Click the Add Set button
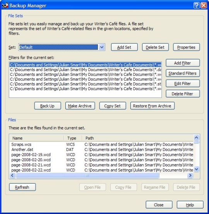209x214 pixels. (124, 47)
